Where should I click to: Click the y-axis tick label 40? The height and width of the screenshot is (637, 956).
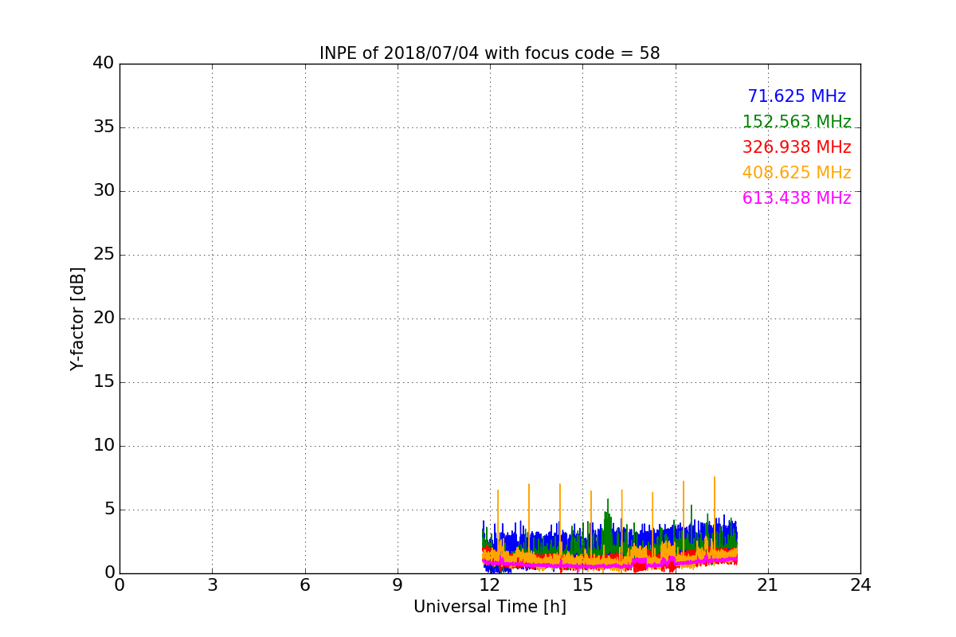104,64
